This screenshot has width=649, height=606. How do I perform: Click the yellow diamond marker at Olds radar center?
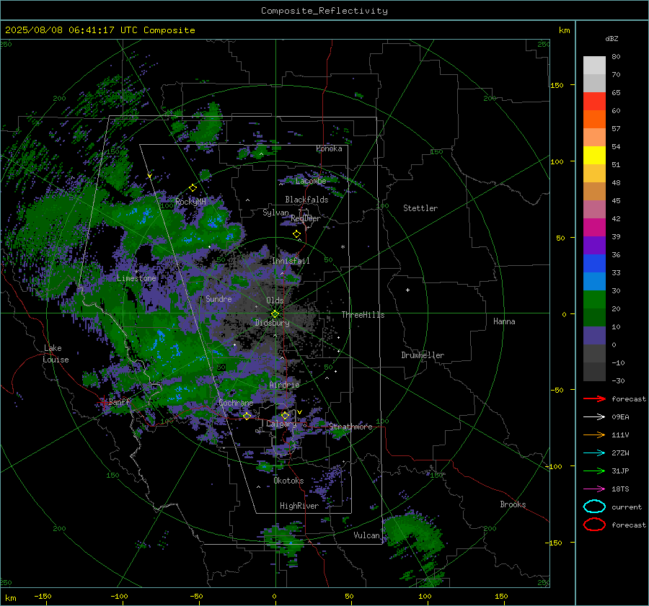point(275,314)
